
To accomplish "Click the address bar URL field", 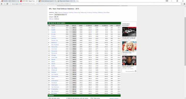I will pos(95,4).
